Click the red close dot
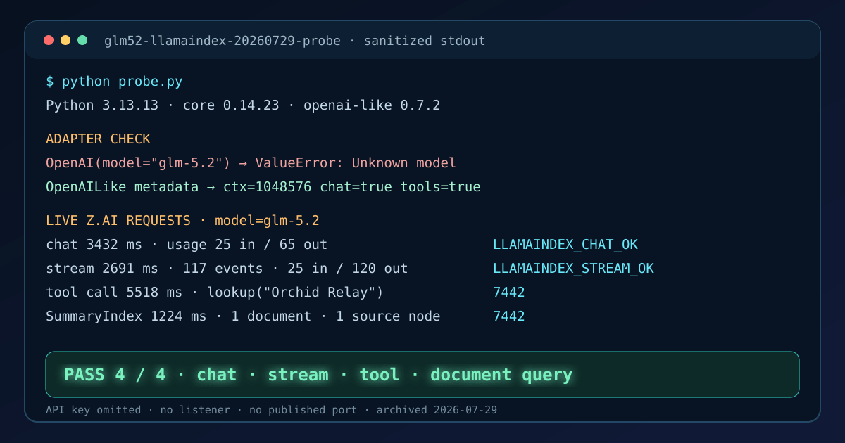 [49, 40]
